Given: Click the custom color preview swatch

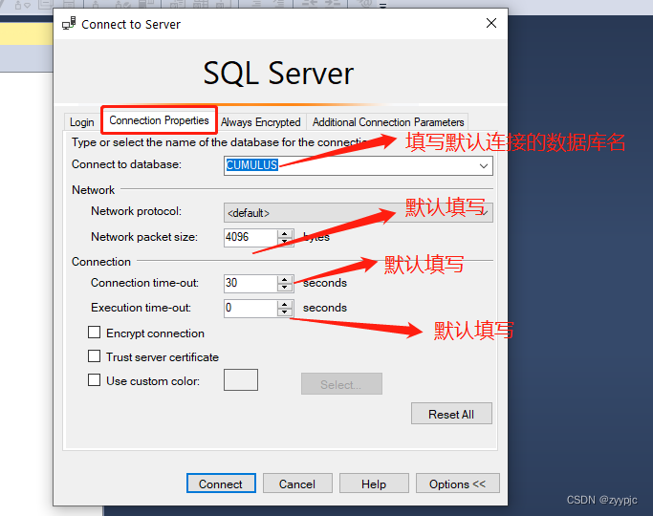Looking at the screenshot, I should [x=241, y=379].
